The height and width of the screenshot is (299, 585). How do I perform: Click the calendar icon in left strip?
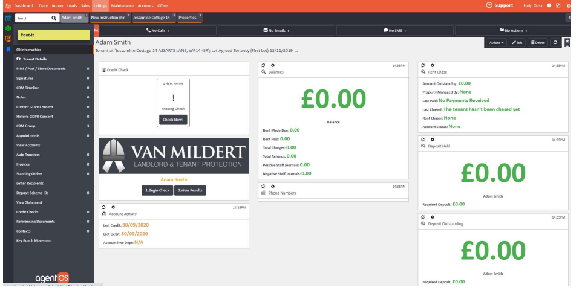coord(6,18)
